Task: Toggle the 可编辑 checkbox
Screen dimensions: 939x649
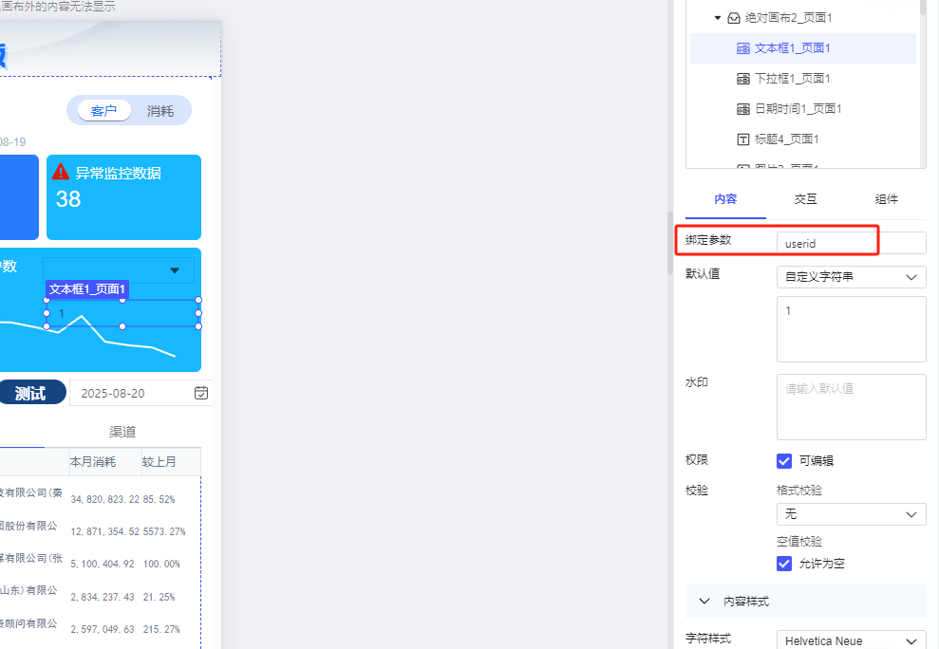Action: [x=784, y=460]
